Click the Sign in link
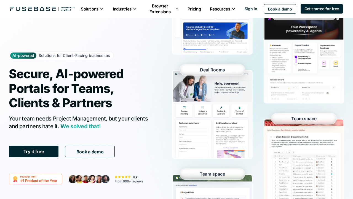Viewport: 353px width, 199px height. coord(251,9)
